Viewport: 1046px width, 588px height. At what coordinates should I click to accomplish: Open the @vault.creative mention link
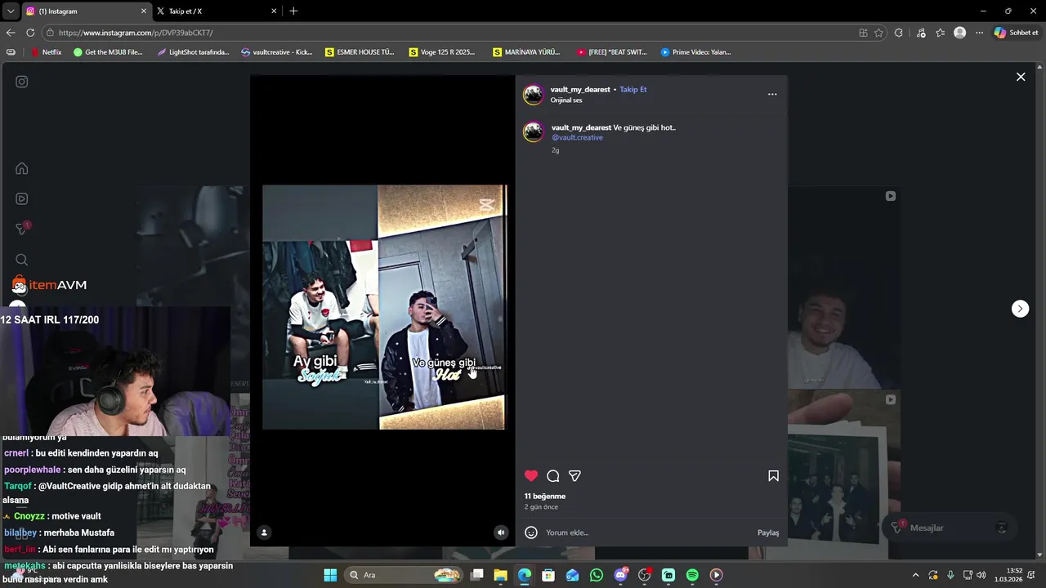click(577, 137)
